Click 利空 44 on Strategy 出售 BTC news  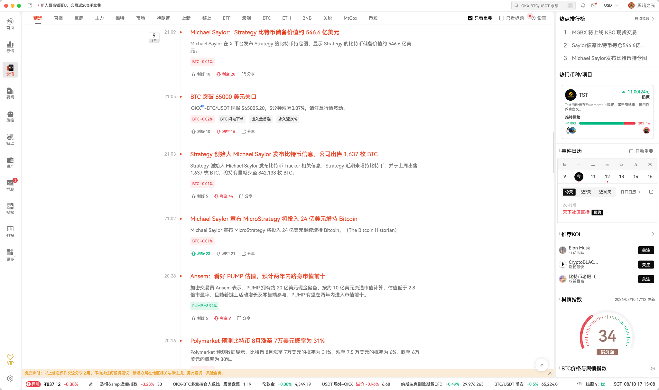point(224,196)
